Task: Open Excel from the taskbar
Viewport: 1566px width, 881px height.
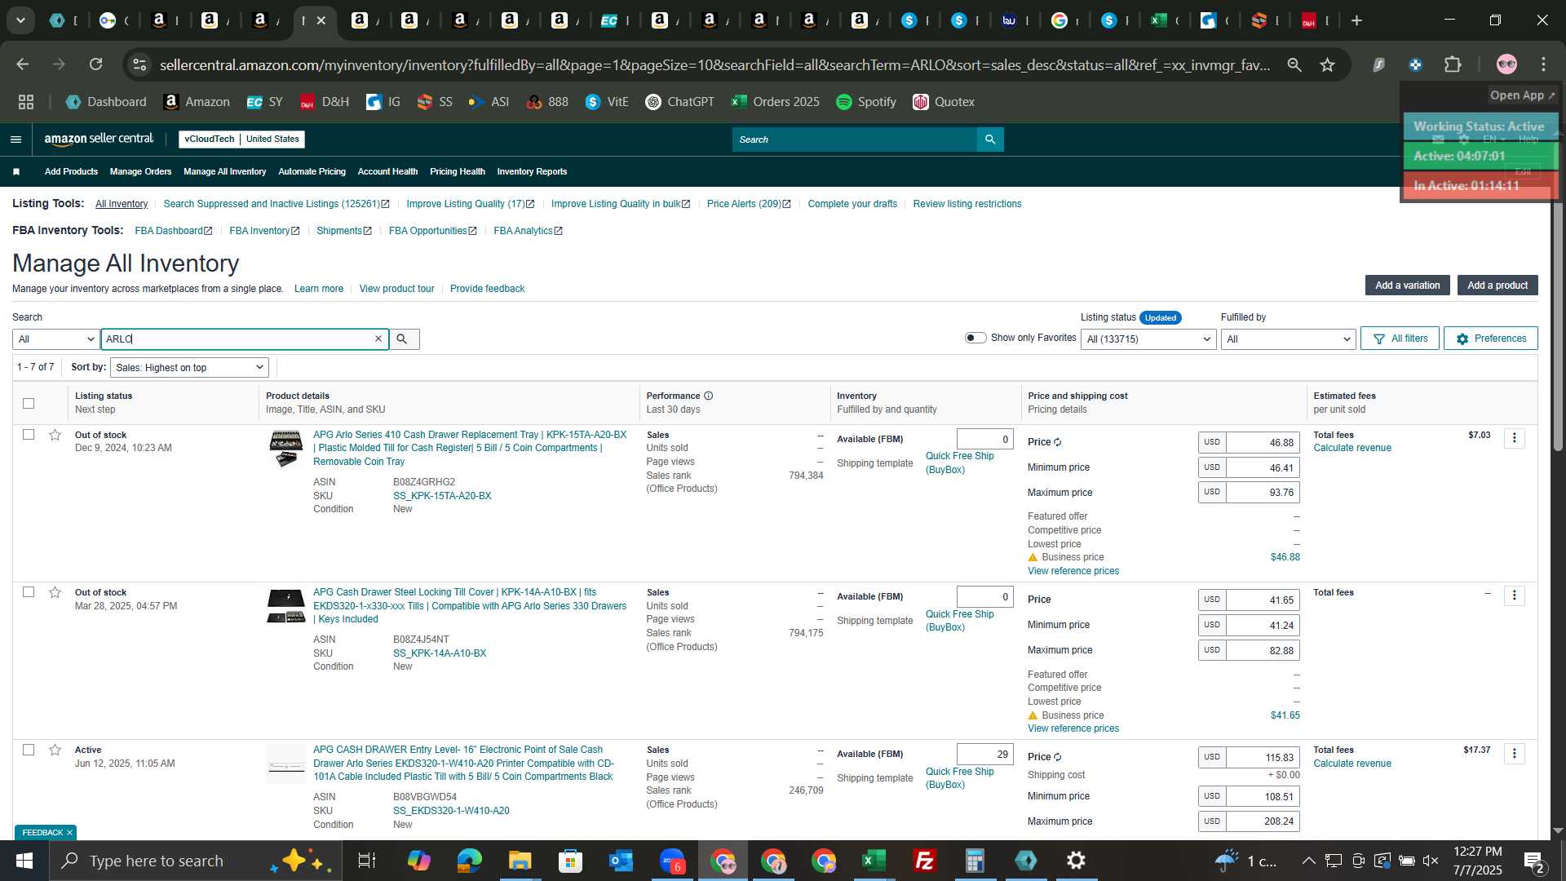Action: [x=874, y=861]
